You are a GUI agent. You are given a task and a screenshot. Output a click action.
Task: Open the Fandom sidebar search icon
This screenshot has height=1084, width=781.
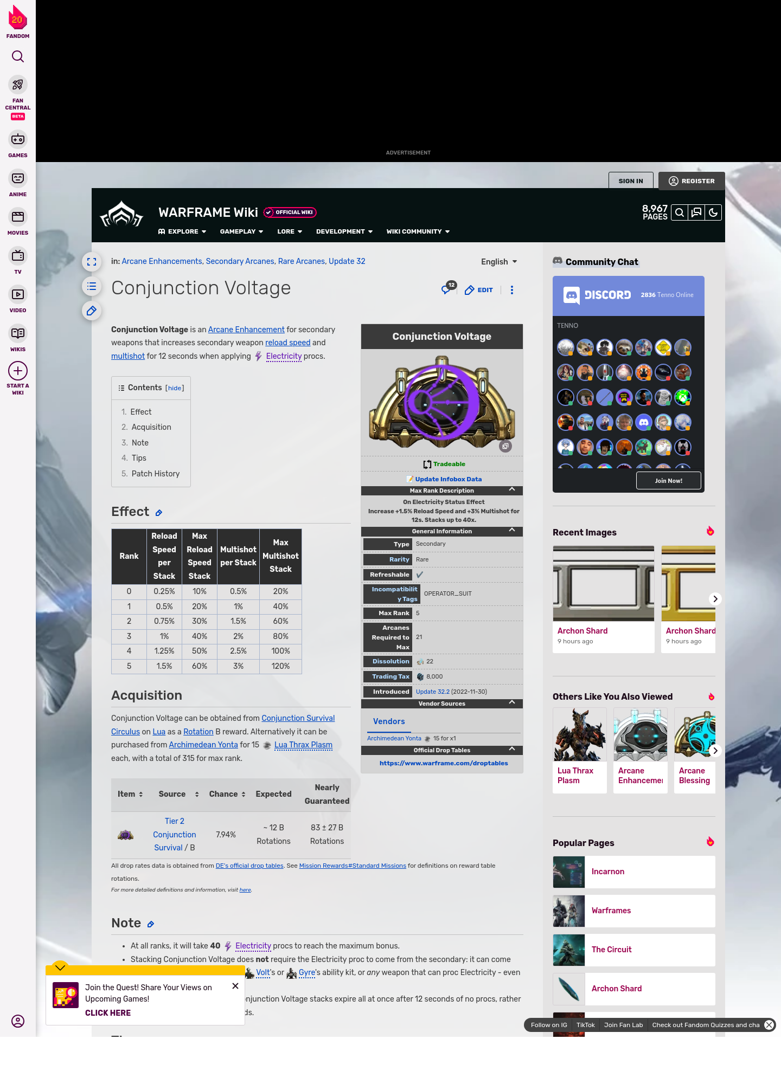coord(18,56)
